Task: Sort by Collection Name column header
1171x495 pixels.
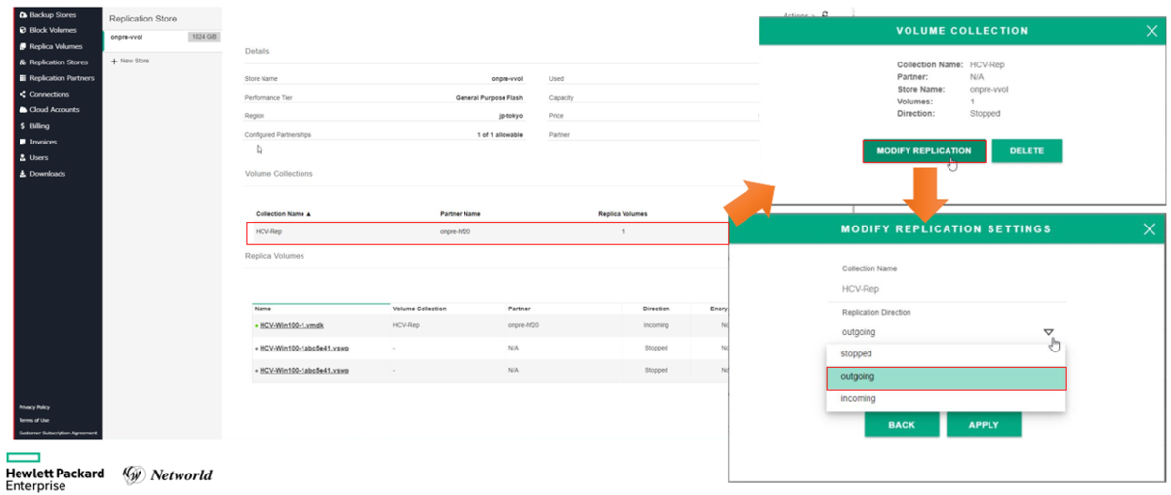Action: pyautogui.click(x=283, y=213)
